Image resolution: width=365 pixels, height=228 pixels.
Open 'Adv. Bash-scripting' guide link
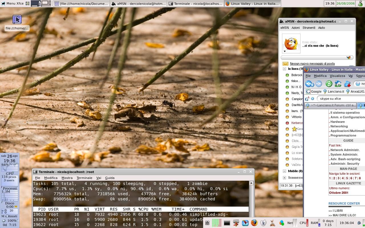tap(345, 159)
